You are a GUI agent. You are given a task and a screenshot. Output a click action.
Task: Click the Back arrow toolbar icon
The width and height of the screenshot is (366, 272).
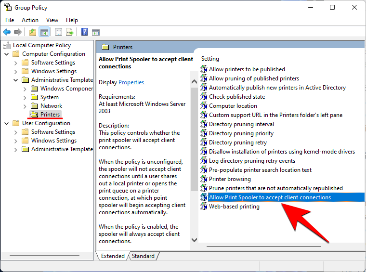point(7,32)
